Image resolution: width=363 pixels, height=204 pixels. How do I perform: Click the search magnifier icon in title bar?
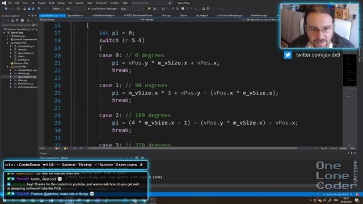170,3
